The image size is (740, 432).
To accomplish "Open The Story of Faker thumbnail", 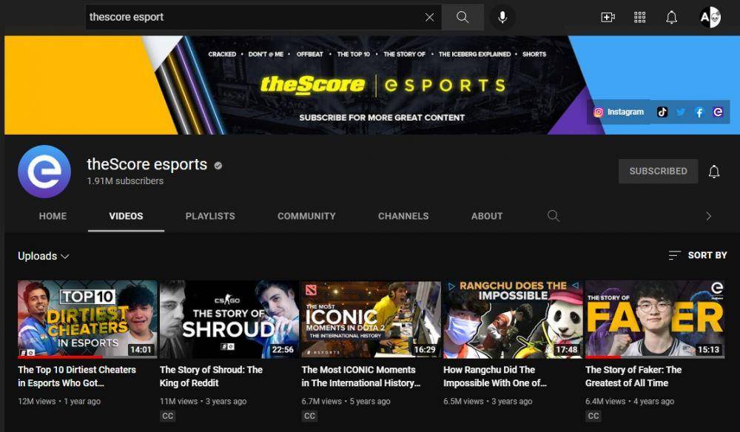I will (655, 320).
